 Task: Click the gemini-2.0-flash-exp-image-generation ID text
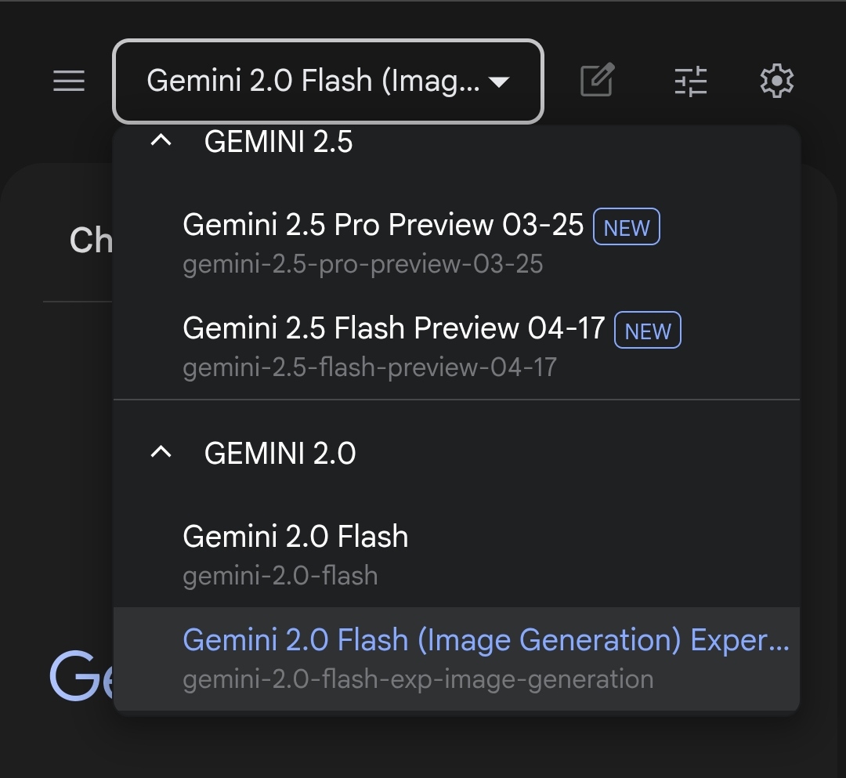click(x=418, y=679)
